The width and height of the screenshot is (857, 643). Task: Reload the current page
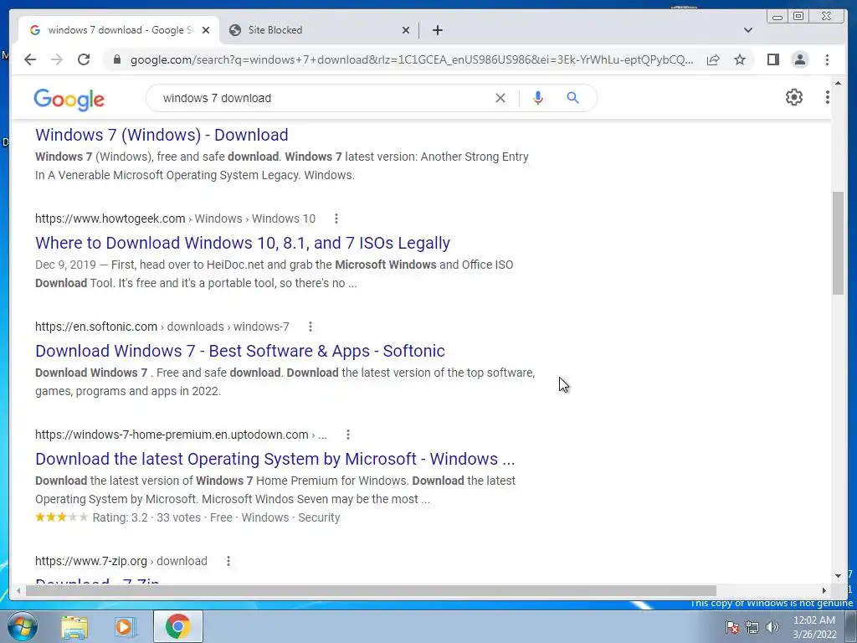point(84,59)
